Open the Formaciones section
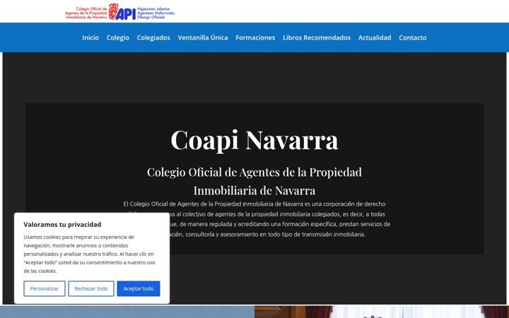 pyautogui.click(x=255, y=37)
